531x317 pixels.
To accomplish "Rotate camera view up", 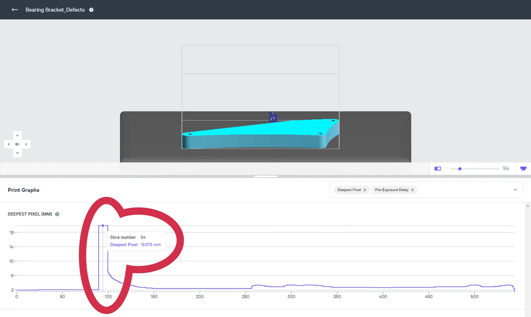I will pos(17,135).
